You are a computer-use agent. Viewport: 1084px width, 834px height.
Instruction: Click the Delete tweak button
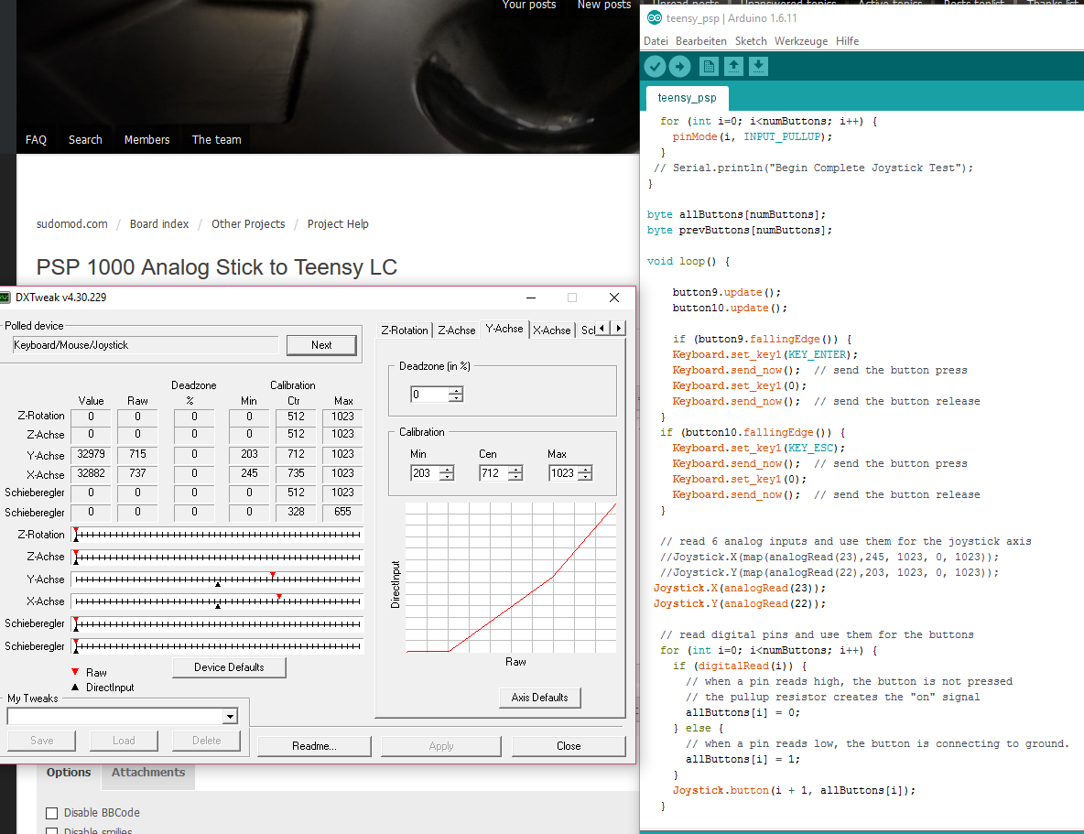(x=207, y=741)
